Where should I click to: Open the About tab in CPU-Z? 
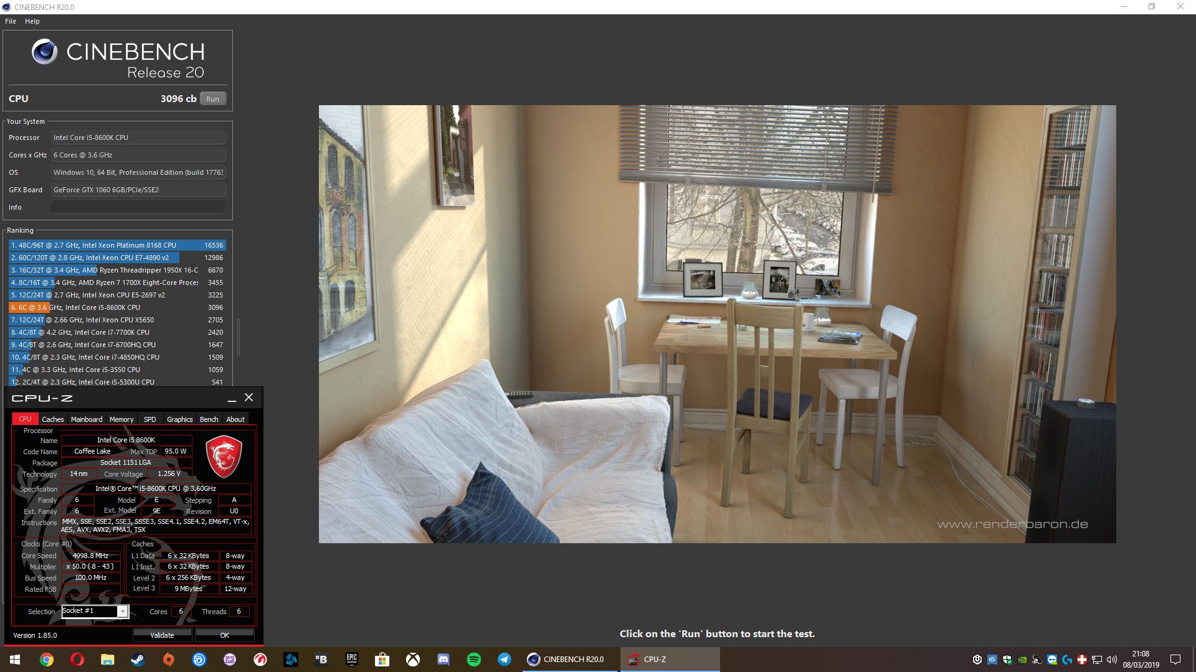point(235,419)
